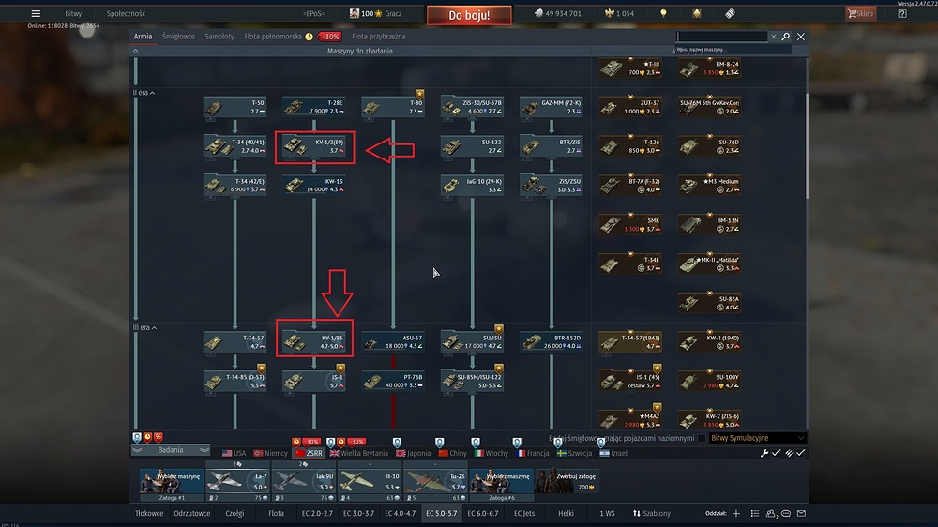The height and width of the screenshot is (527, 938).
Task: Switch to the Śmigłowce tab
Action: click(178, 37)
